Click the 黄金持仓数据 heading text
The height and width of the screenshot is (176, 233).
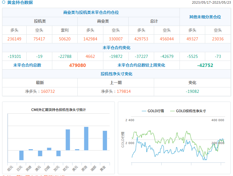coord(20,2)
